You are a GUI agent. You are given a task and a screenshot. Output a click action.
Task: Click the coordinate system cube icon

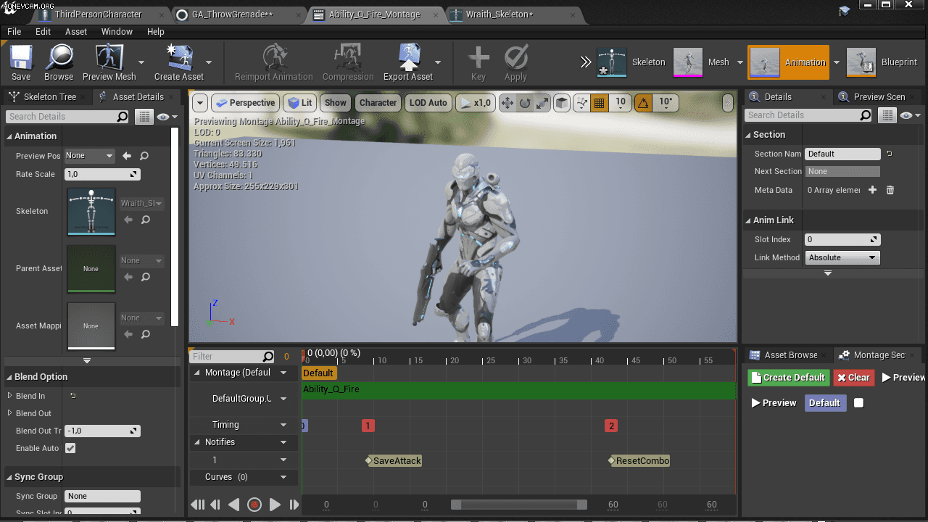pyautogui.click(x=562, y=103)
